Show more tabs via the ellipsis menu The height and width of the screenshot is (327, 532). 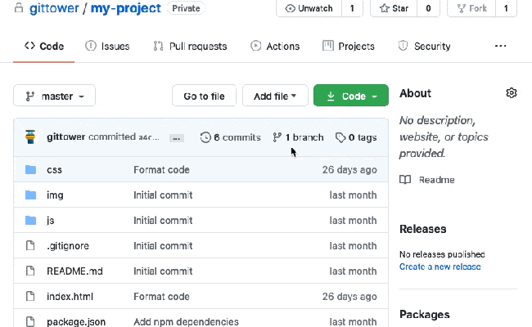pos(500,46)
